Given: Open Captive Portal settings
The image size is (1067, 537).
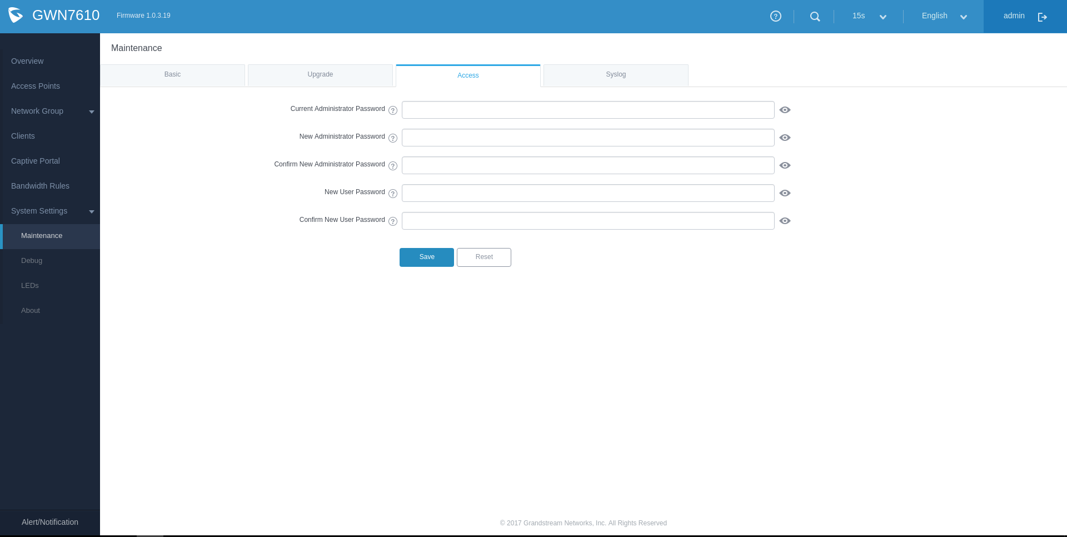Looking at the screenshot, I should click(50, 161).
